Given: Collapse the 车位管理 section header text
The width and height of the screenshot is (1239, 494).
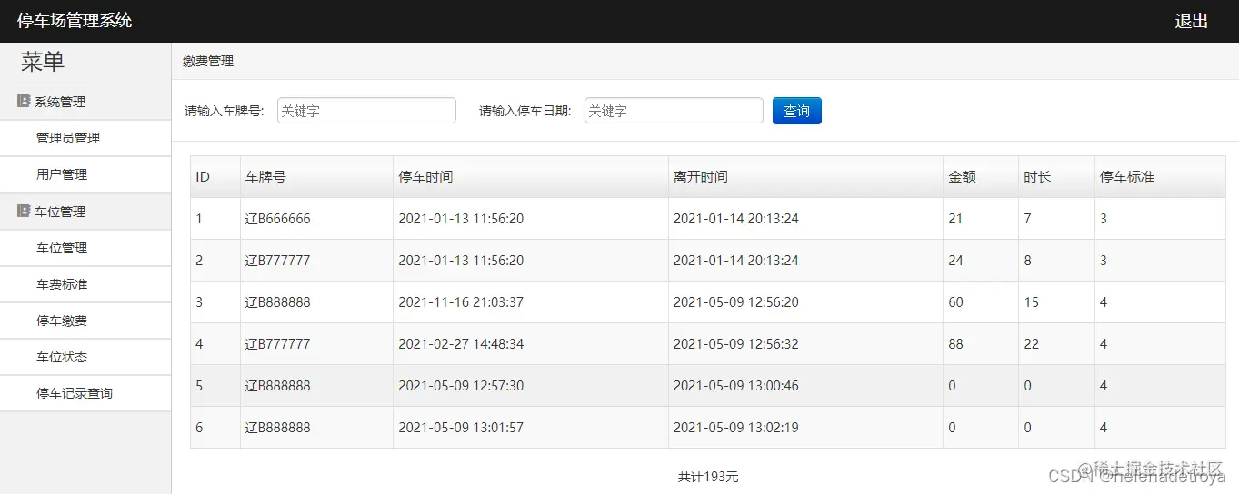Looking at the screenshot, I should coord(60,212).
